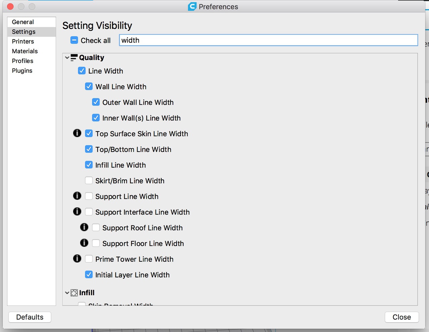Disable Initial Layer Line Width checkbox

click(x=89, y=275)
